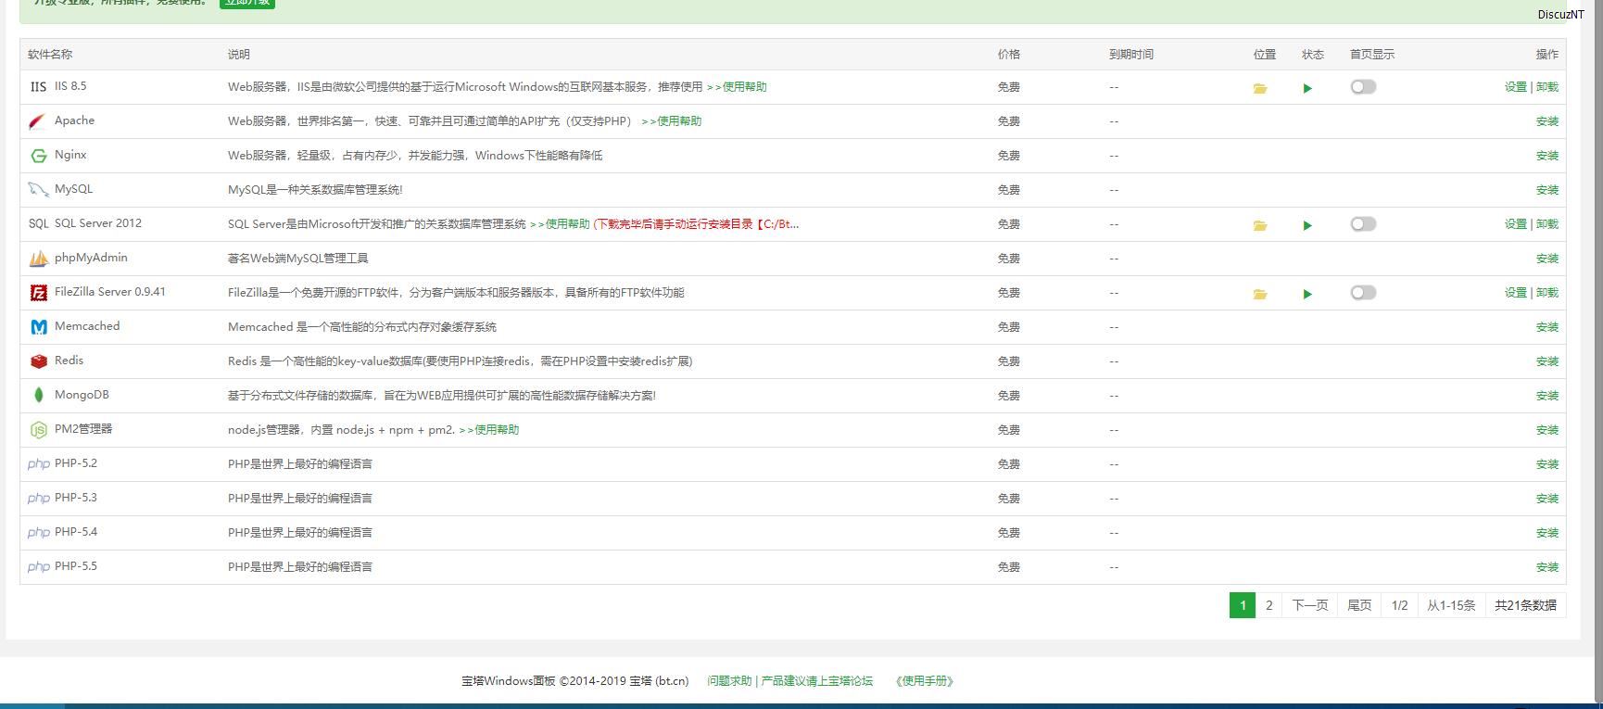Image resolution: width=1603 pixels, height=709 pixels.
Task: Click the PM2 manager node.js icon
Action: pyautogui.click(x=38, y=430)
